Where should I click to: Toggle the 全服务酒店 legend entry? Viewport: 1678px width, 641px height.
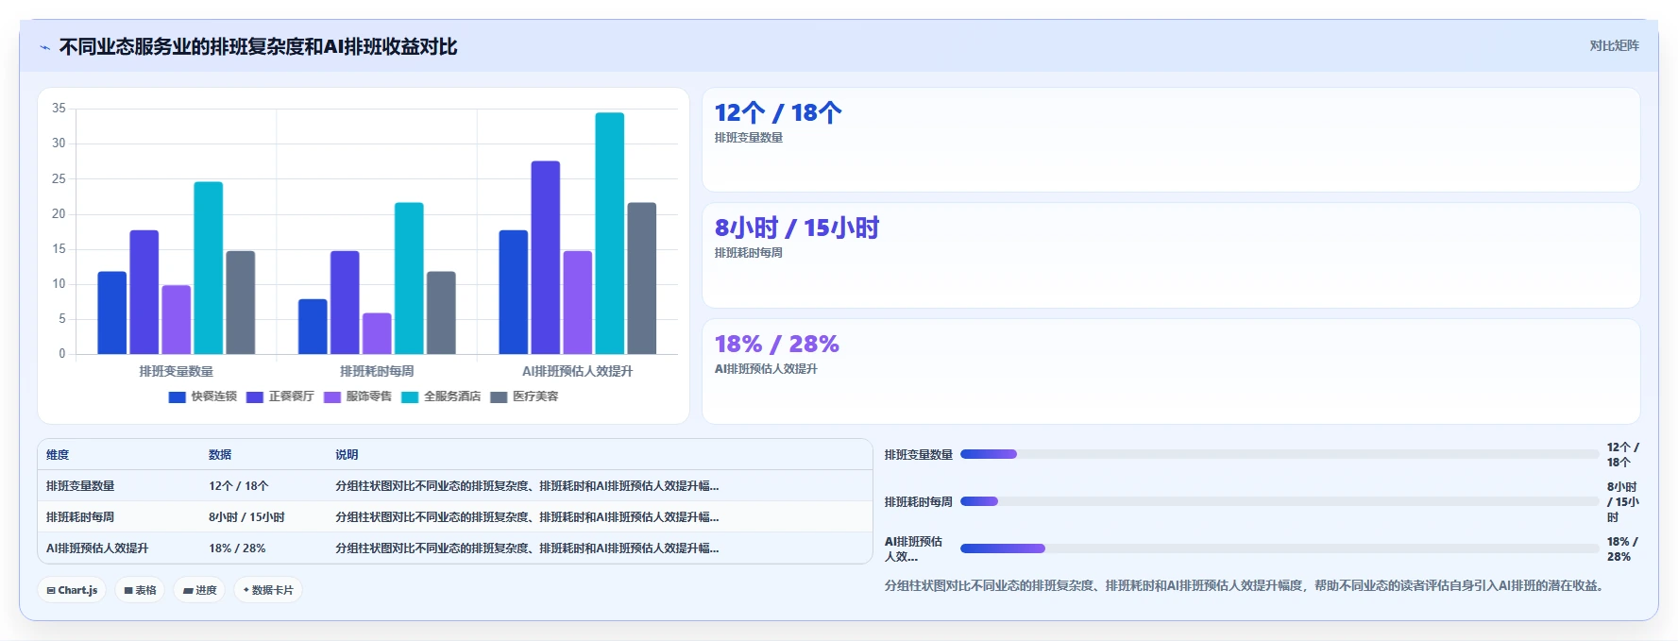[441, 396]
